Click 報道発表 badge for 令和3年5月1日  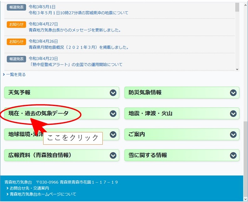click(16, 7)
